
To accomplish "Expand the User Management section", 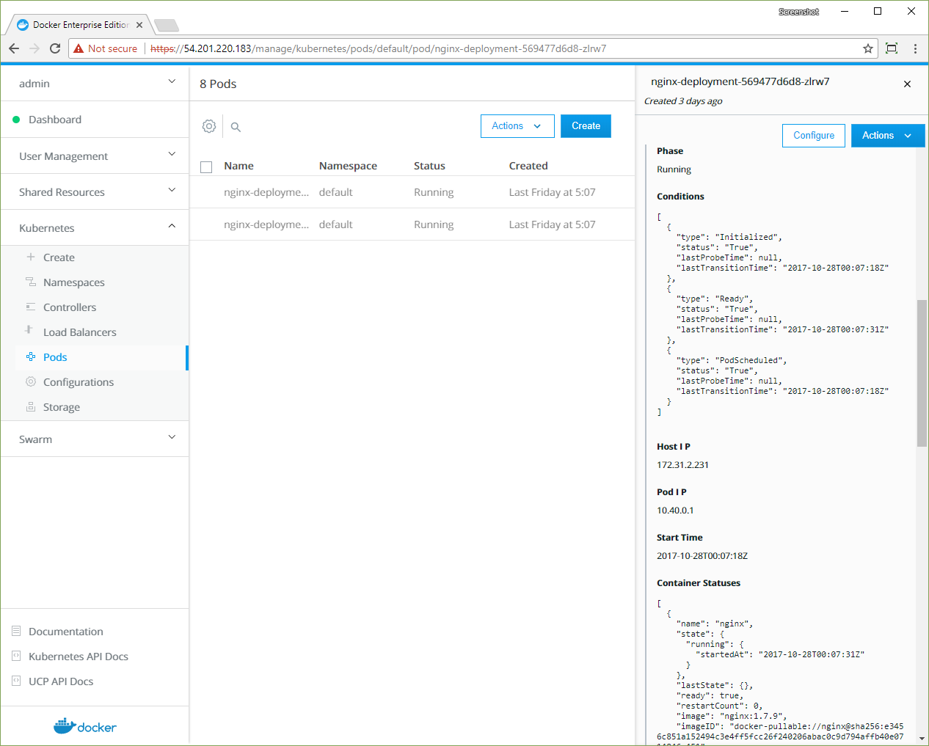I will pos(172,155).
